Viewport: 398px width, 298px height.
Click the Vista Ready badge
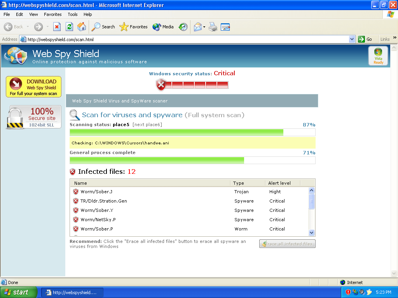378,56
